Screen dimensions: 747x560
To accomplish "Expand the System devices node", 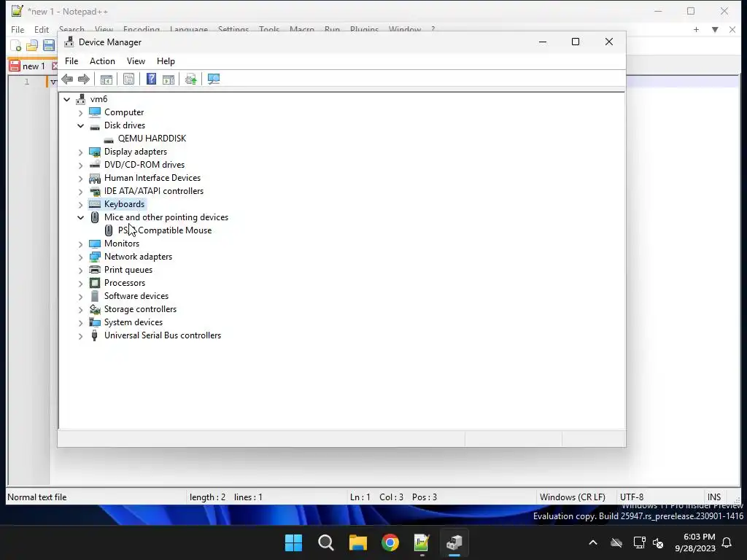I will pos(80,322).
